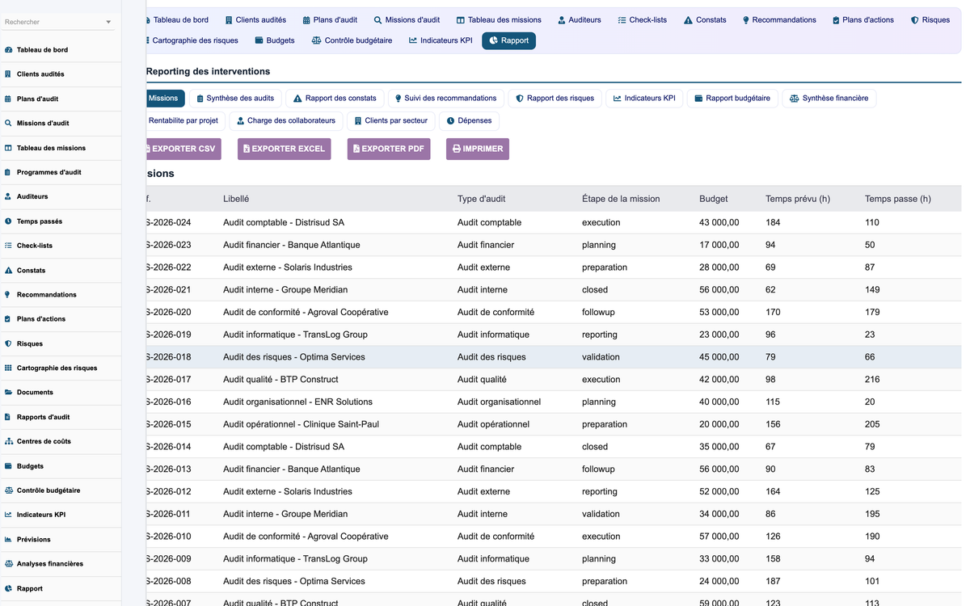Sort by Temps prévu (h) column header
The image size is (970, 606).
[798, 199]
